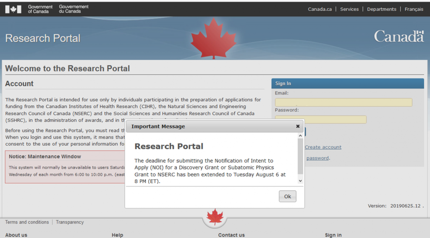Open the Departments header link
The image size is (430, 238).
point(381,9)
